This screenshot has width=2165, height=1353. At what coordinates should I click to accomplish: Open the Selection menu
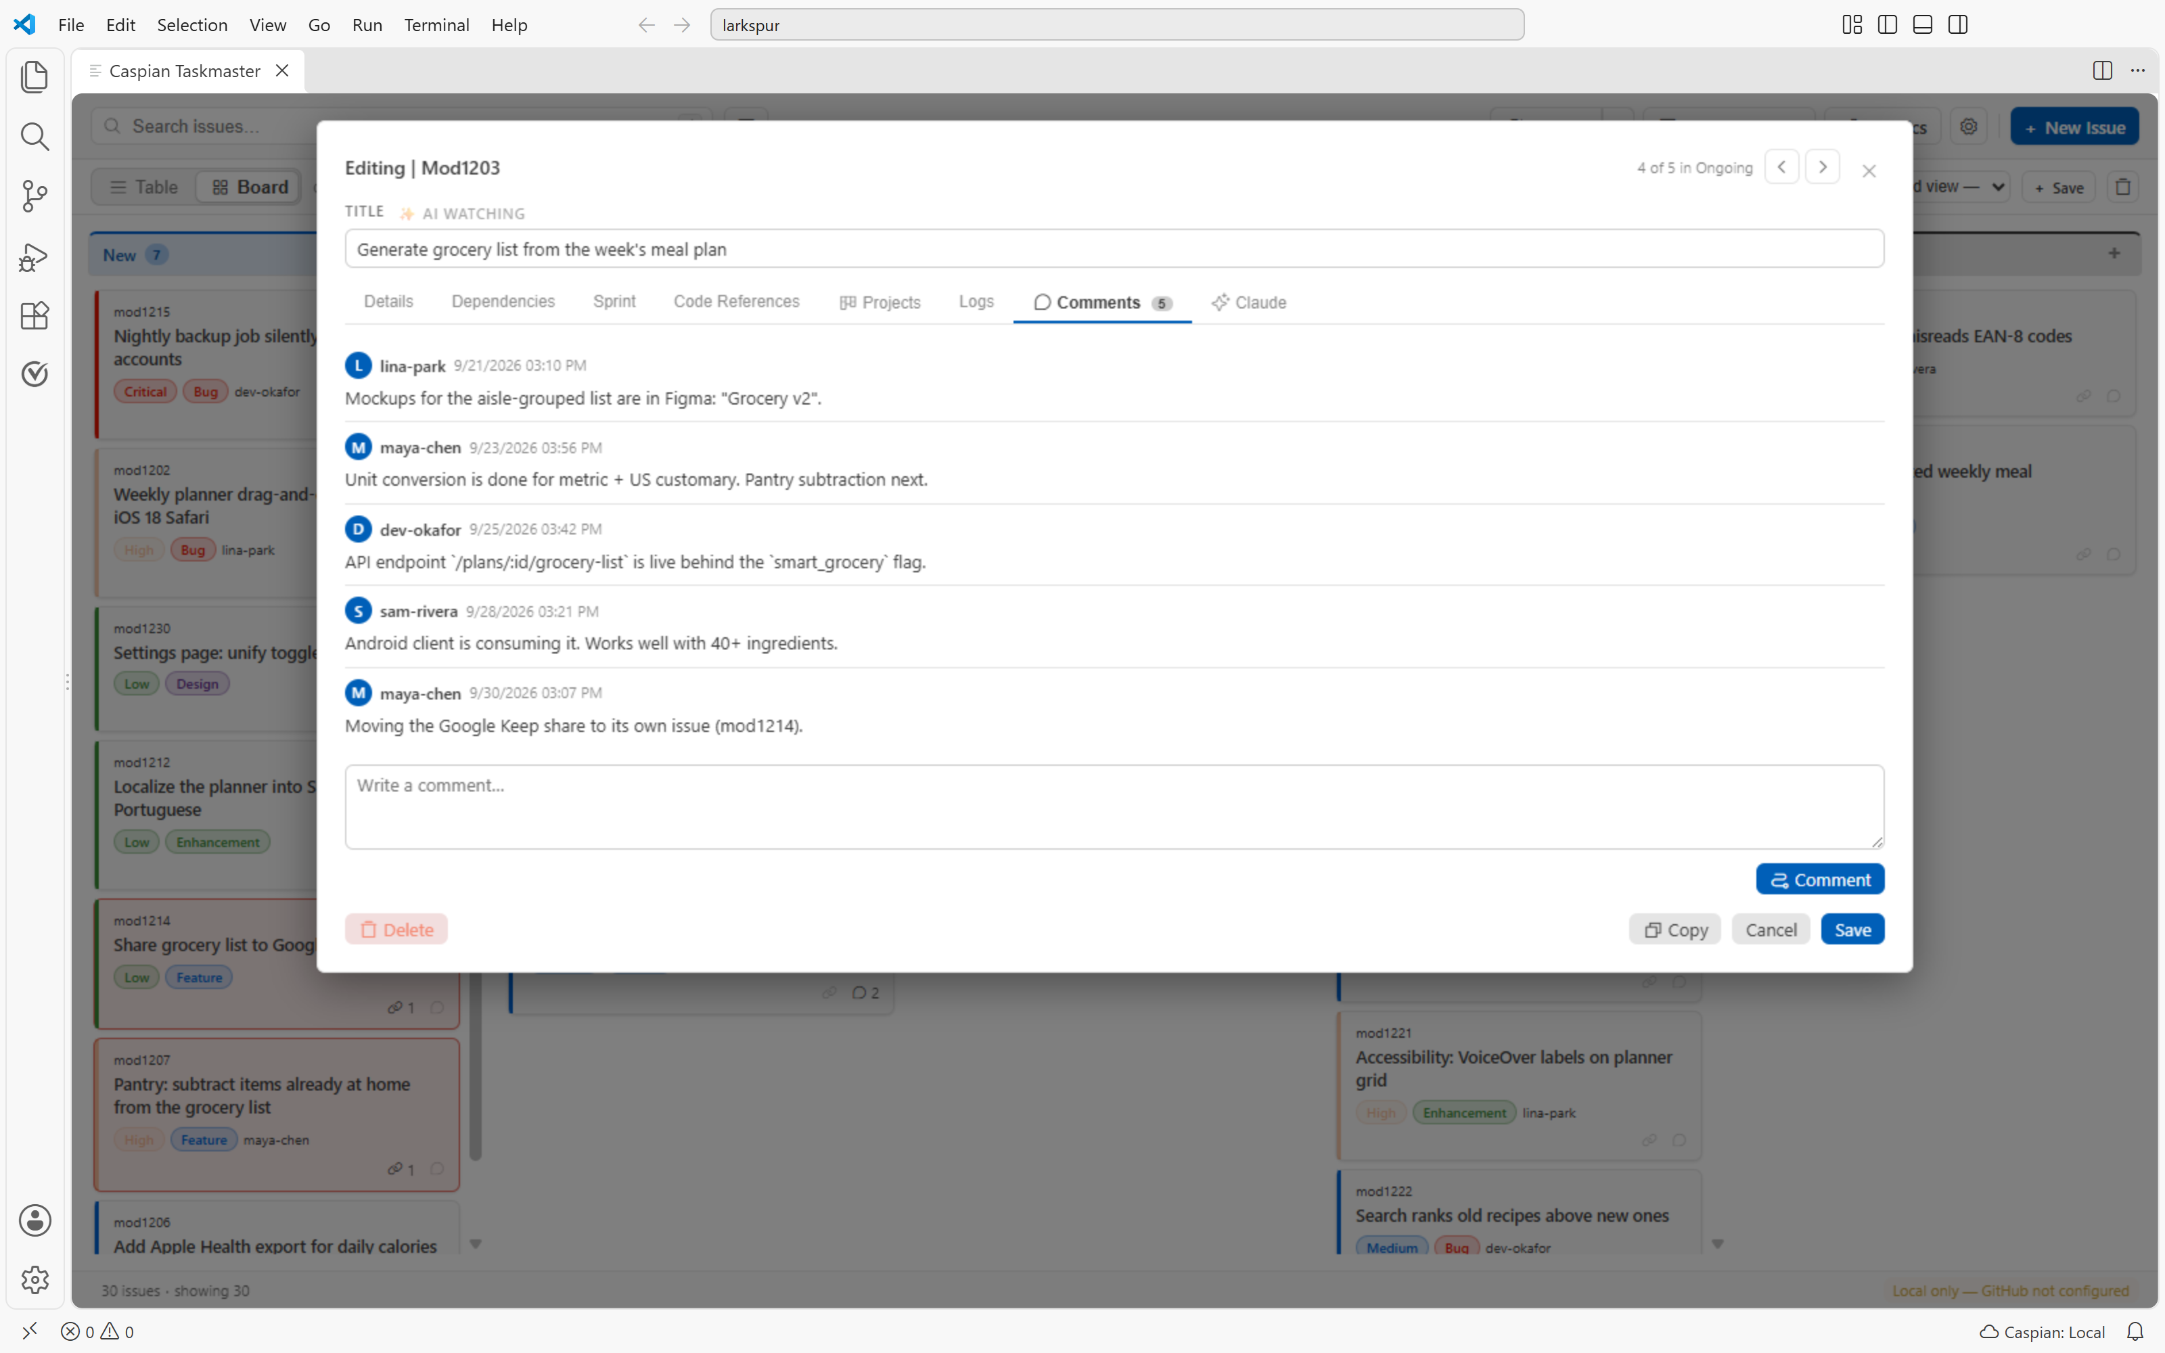point(192,25)
